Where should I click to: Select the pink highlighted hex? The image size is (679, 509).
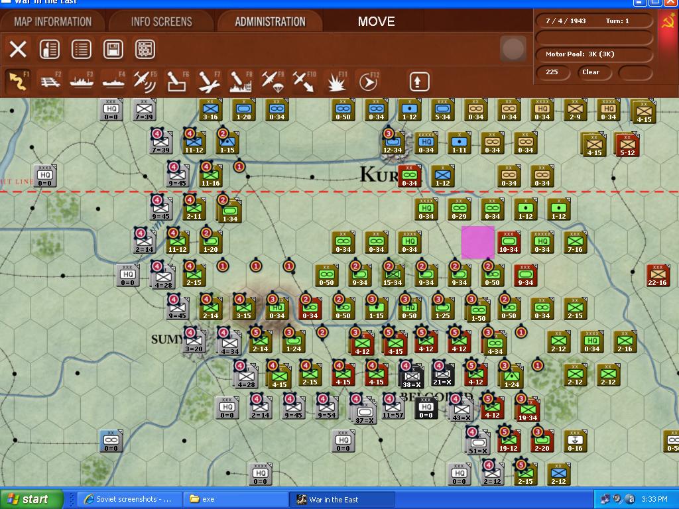pyautogui.click(x=477, y=242)
